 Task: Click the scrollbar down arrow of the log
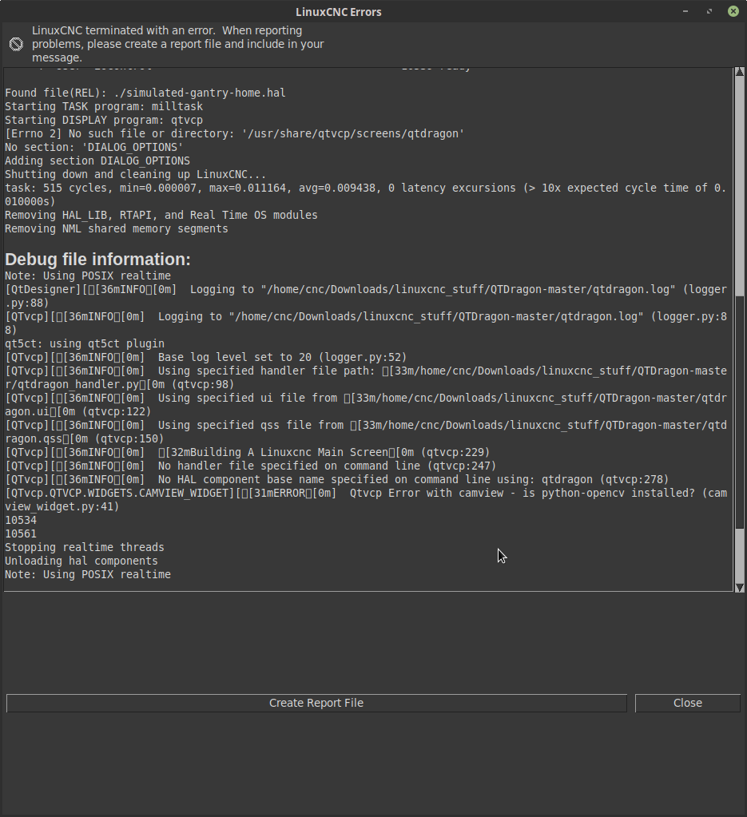[x=740, y=588]
